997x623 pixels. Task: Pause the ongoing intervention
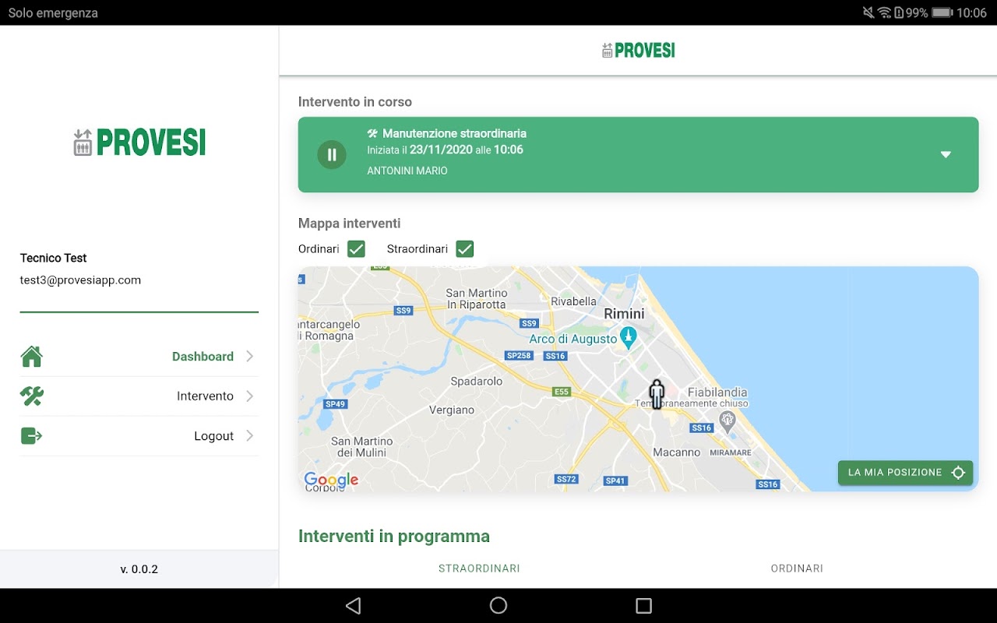[x=332, y=154]
